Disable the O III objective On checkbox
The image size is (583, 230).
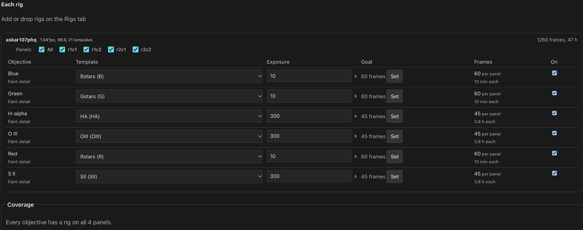click(554, 133)
